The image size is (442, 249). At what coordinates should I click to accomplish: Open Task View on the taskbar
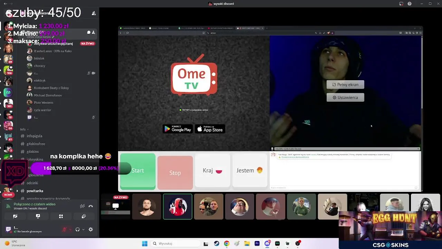pyautogui.click(x=206, y=243)
